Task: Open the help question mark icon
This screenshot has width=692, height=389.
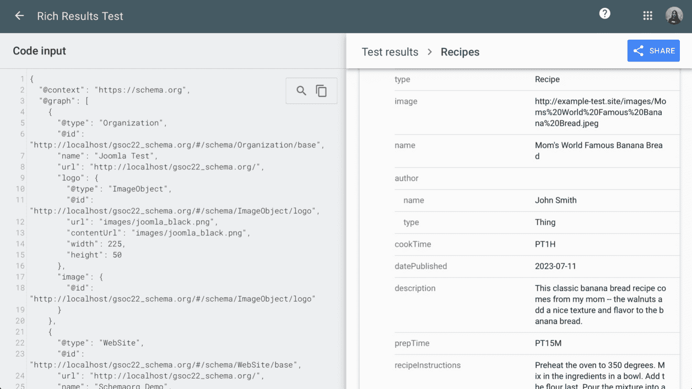Action: pos(604,14)
